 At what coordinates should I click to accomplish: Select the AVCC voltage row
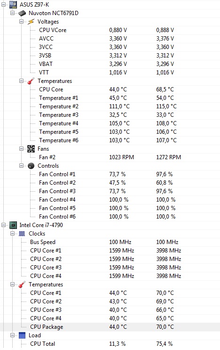[110, 39]
